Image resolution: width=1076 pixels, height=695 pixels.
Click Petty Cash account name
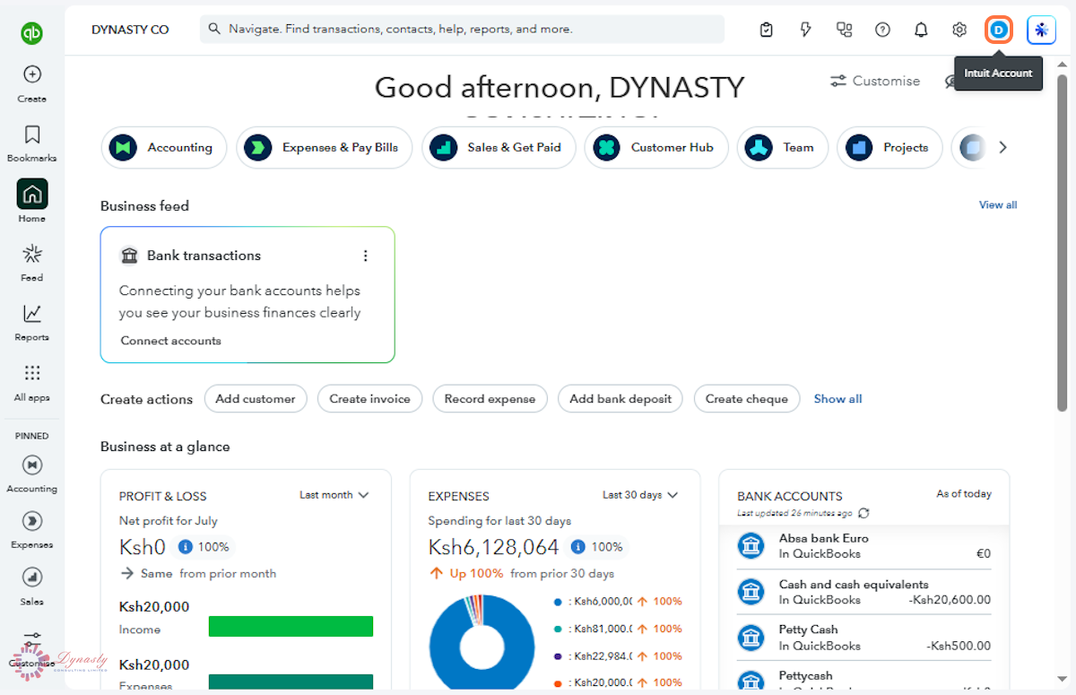pos(808,630)
